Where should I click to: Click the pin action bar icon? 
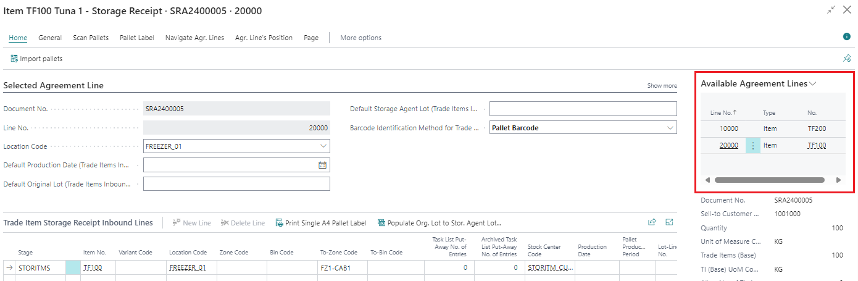[x=847, y=58]
